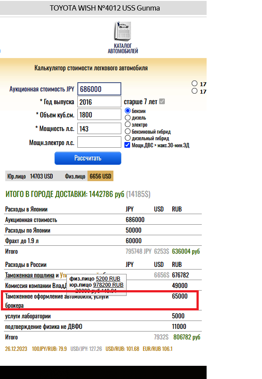This screenshot has height=379, width=262.
Task: Click the customs duty amount 676782
Action: (181, 275)
